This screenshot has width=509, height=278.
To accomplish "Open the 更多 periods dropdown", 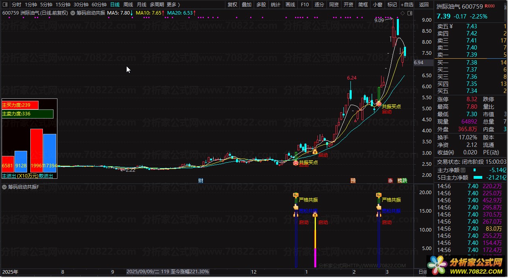I will (x=173, y=5).
